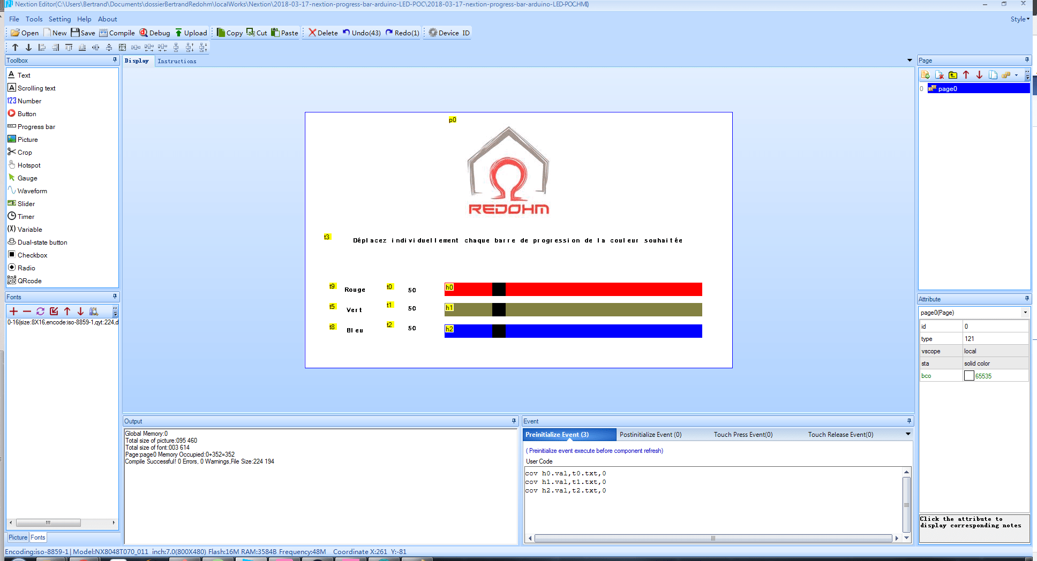The height and width of the screenshot is (561, 1037).
Task: Click the bco white color swatch
Action: pos(969,376)
